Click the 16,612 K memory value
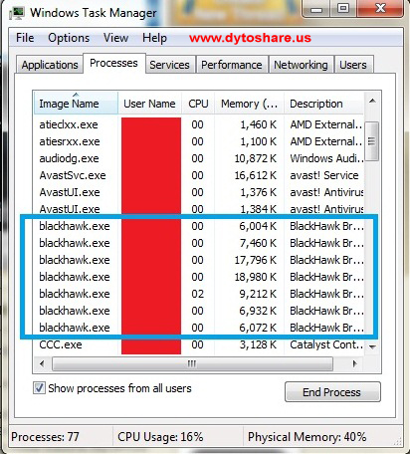 (256, 175)
